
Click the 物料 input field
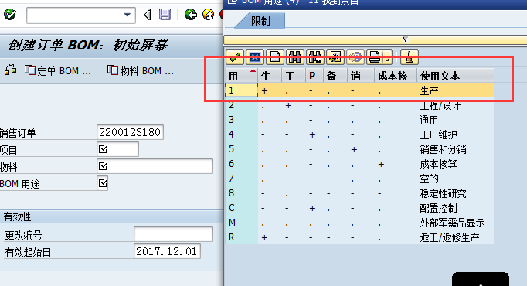155,166
